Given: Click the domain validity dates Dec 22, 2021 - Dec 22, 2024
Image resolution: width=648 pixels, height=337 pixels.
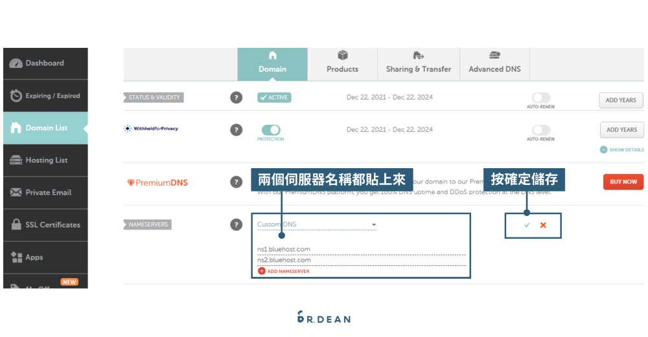Looking at the screenshot, I should pos(389,97).
